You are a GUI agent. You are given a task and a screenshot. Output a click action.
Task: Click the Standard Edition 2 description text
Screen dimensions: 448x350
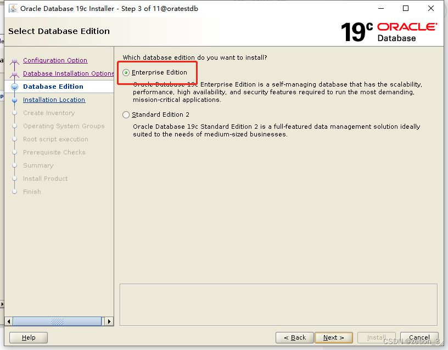(277, 130)
